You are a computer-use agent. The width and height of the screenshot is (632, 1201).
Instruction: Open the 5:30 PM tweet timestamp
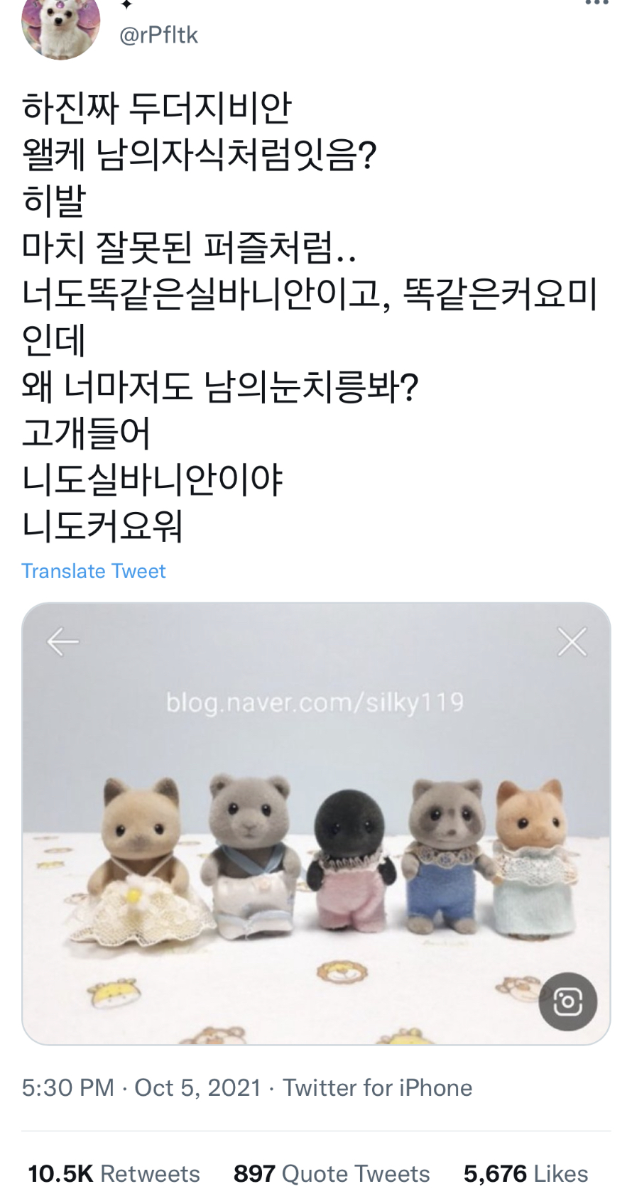(x=67, y=1088)
